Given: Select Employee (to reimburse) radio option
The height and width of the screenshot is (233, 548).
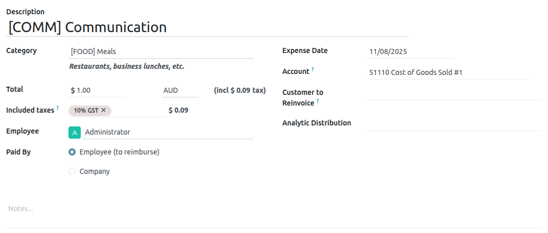Looking at the screenshot, I should coord(72,152).
